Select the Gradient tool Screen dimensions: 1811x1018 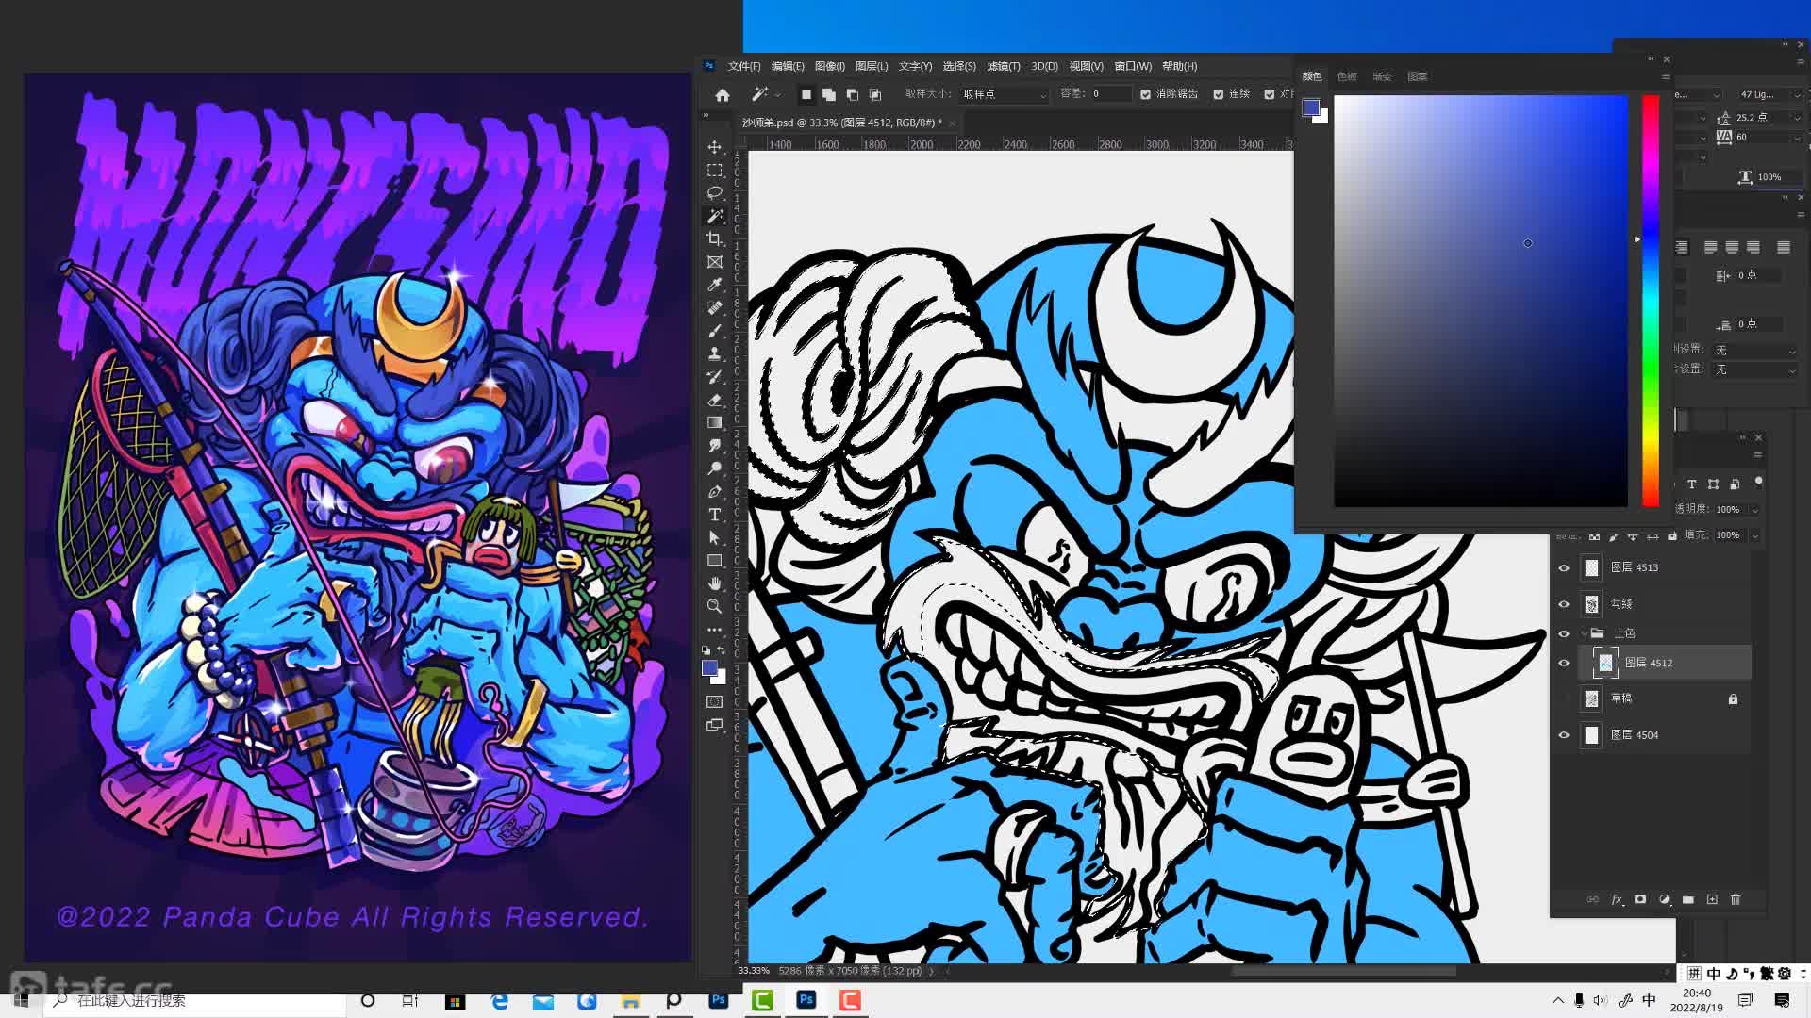(x=715, y=422)
